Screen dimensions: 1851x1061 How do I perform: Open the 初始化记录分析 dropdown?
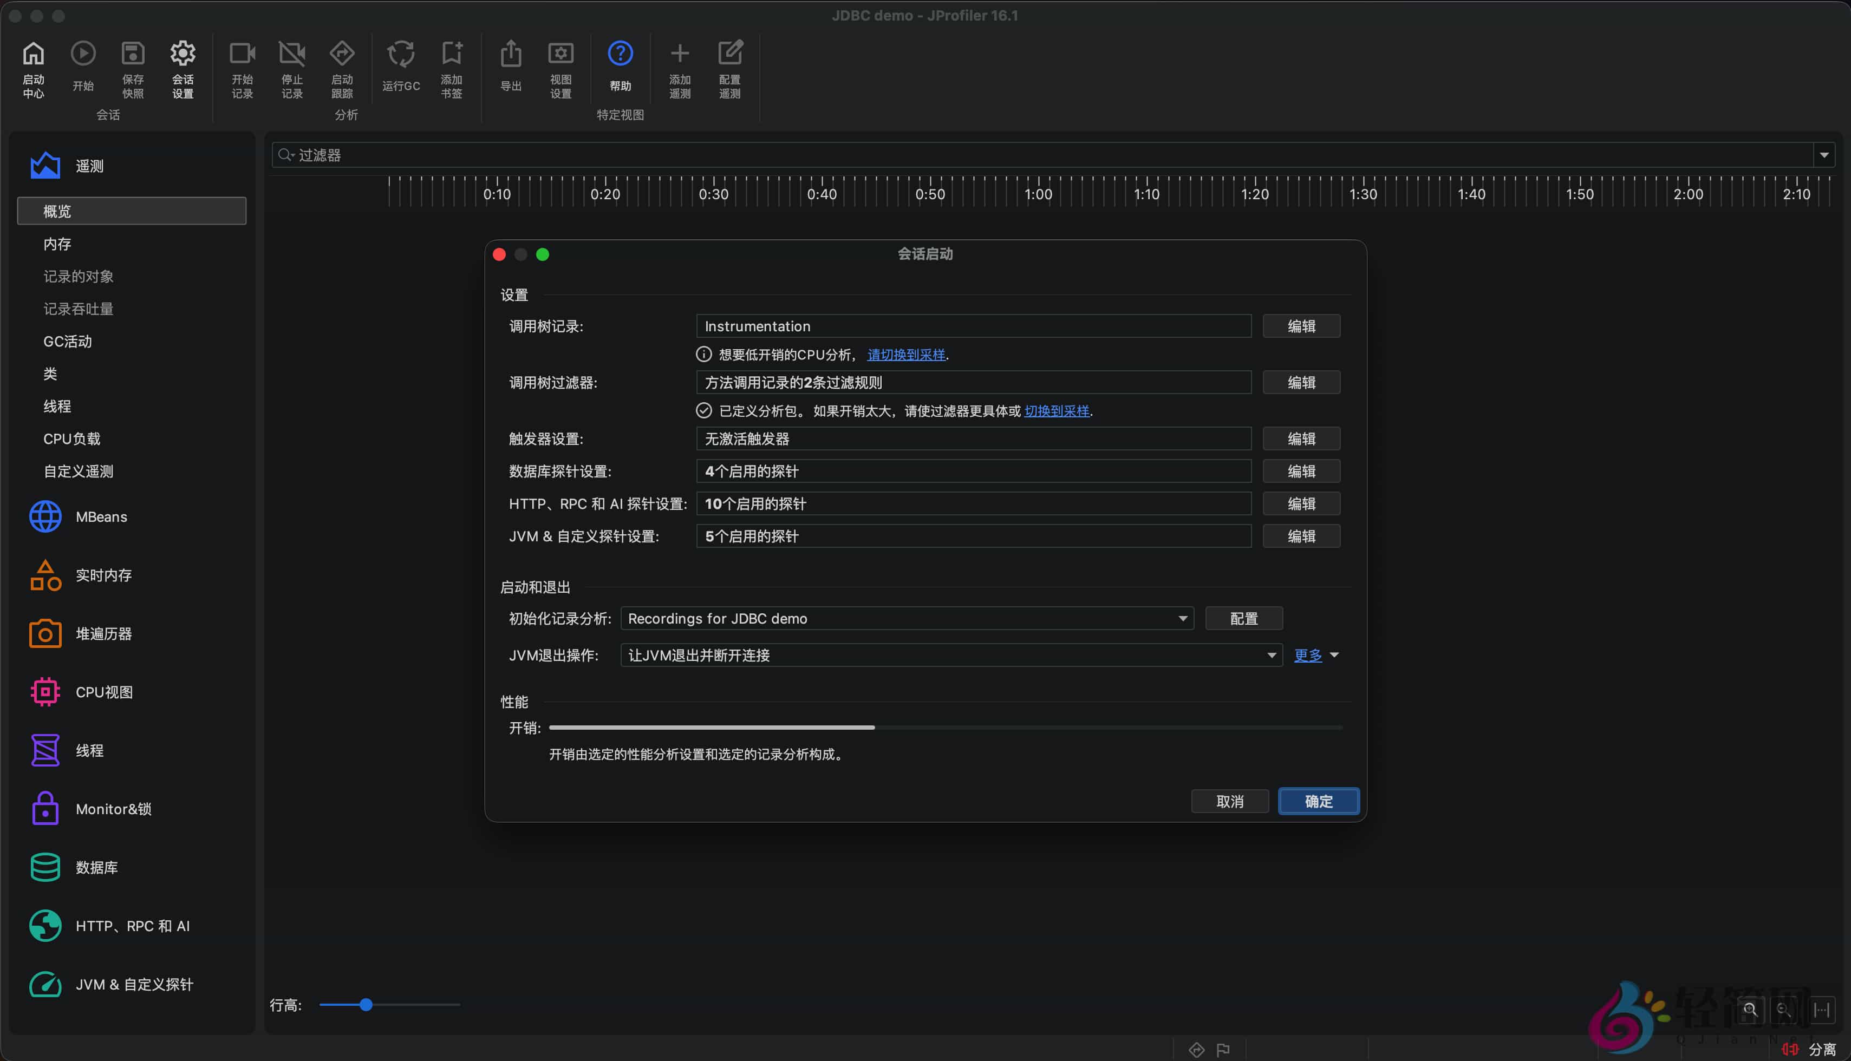(907, 619)
